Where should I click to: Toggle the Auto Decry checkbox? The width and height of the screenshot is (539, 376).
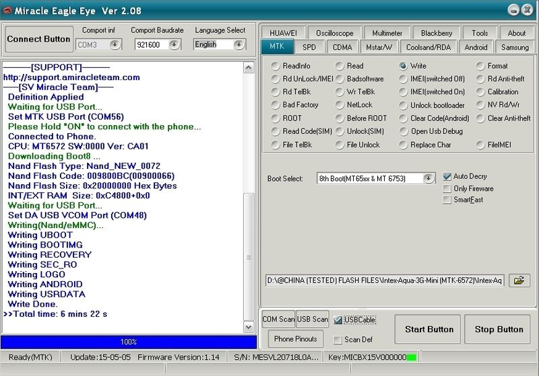tap(447, 177)
